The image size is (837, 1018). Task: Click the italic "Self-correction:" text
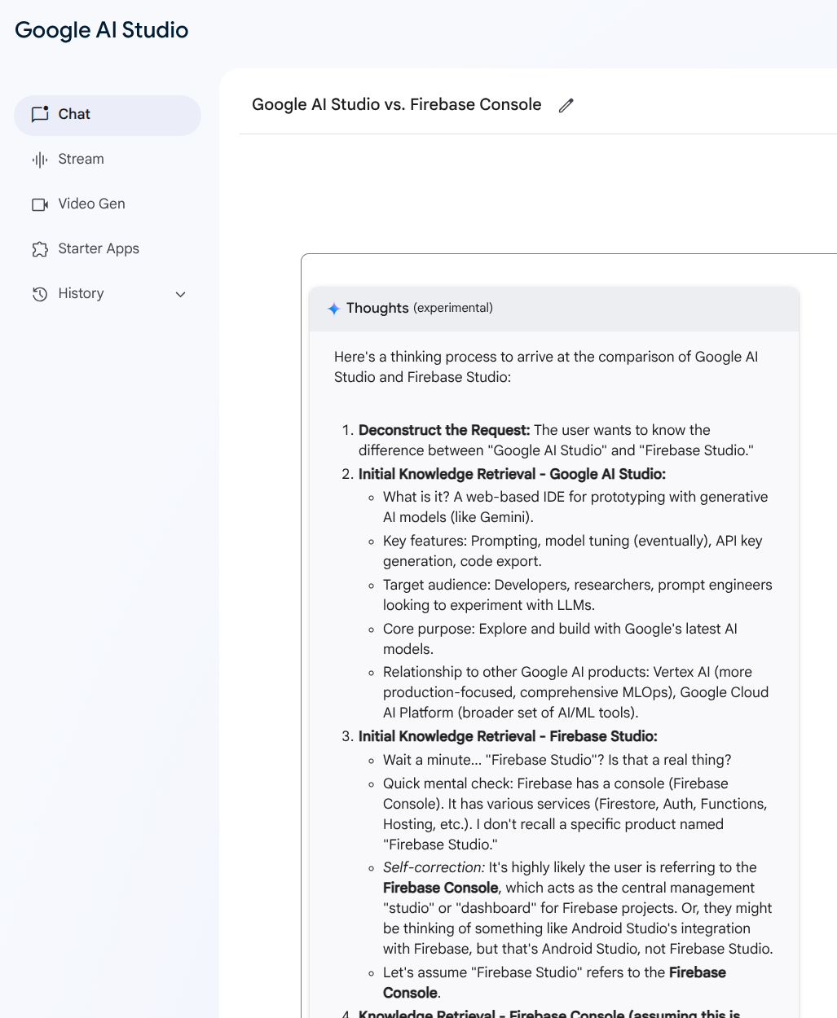tap(434, 867)
